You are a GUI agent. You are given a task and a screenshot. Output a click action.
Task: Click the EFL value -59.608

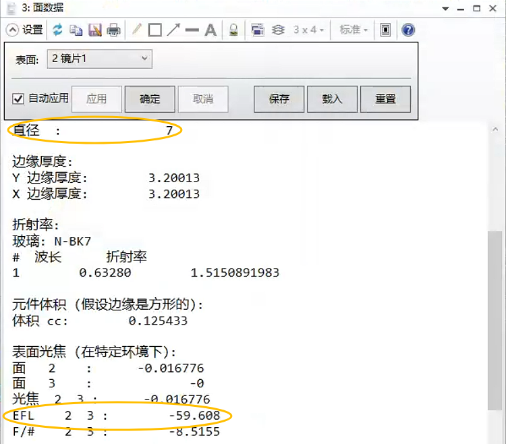194,416
